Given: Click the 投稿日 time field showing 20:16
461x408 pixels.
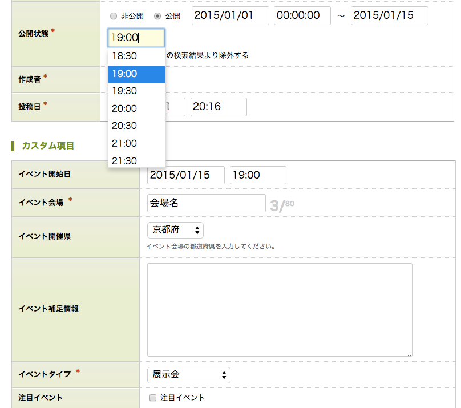Looking at the screenshot, I should click(219, 107).
